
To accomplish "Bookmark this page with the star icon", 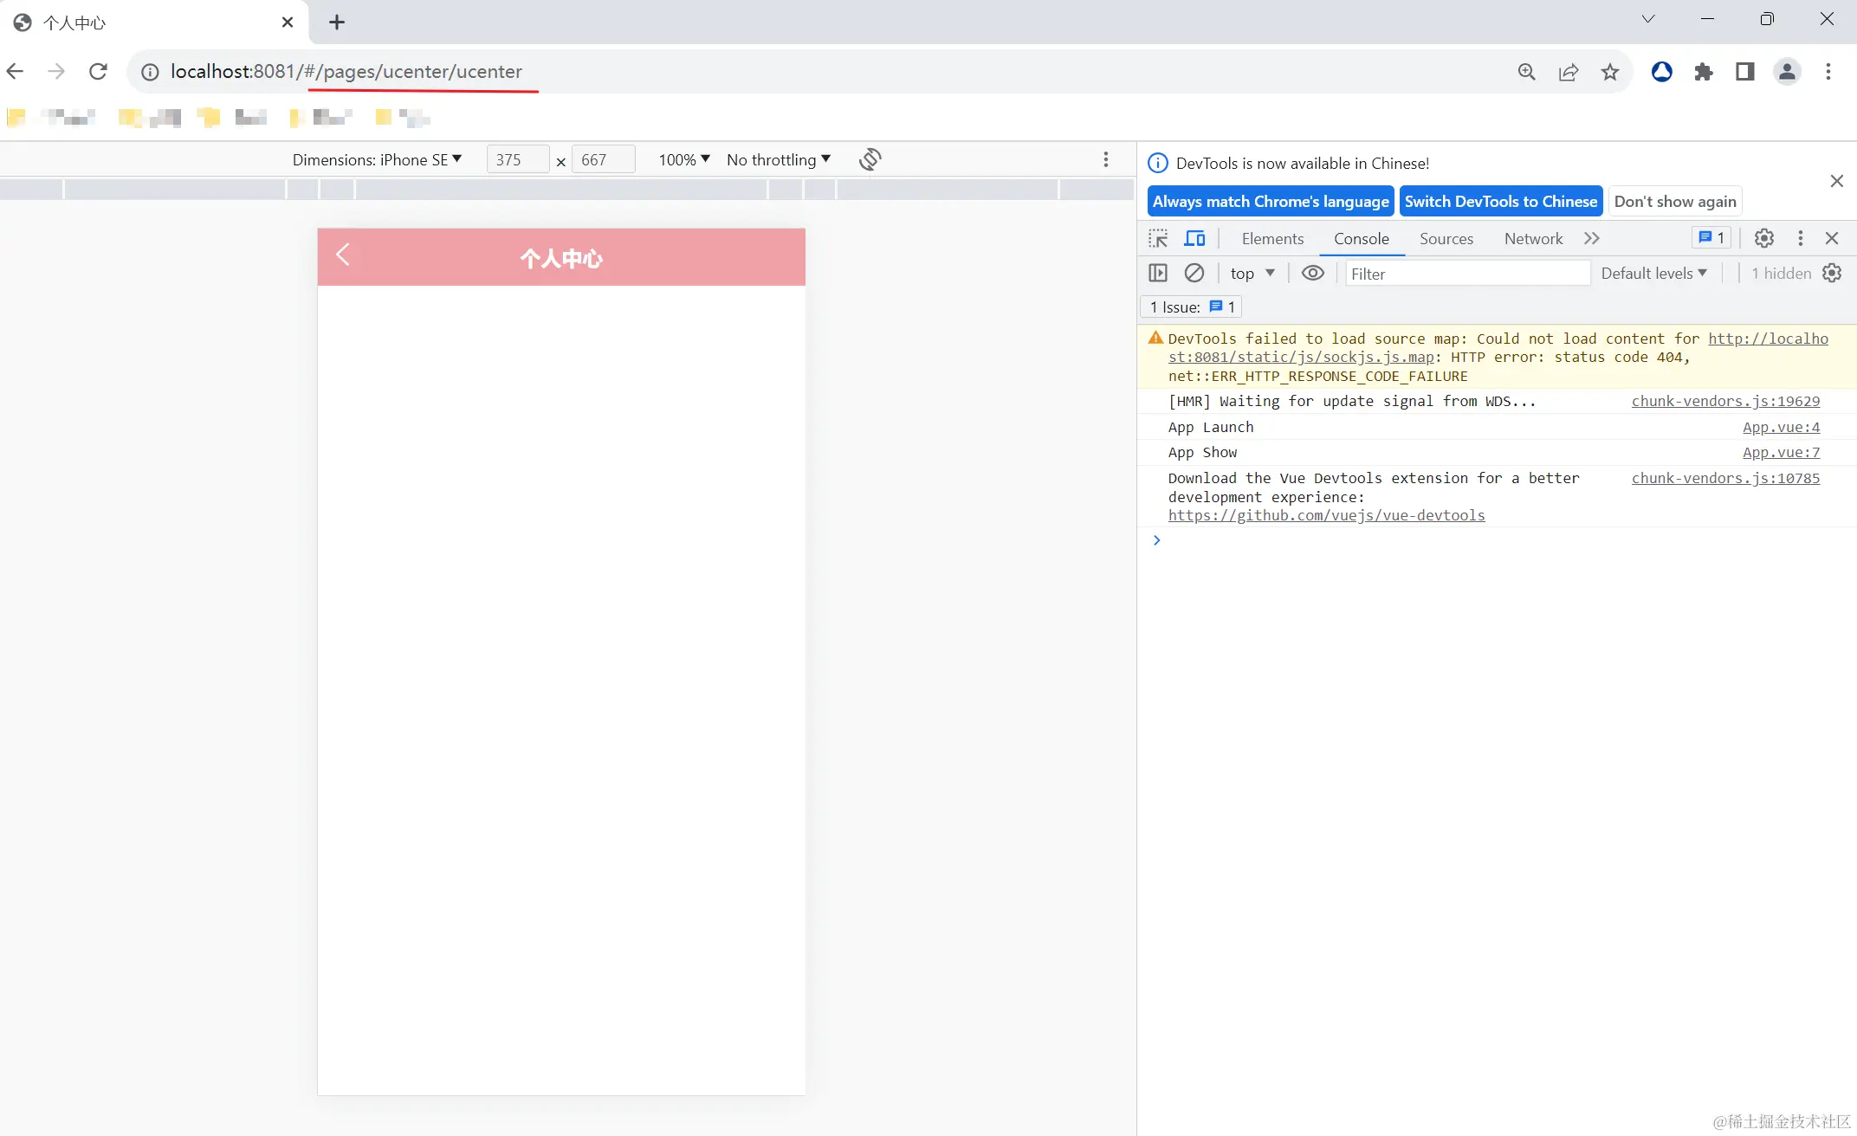I will [1609, 72].
